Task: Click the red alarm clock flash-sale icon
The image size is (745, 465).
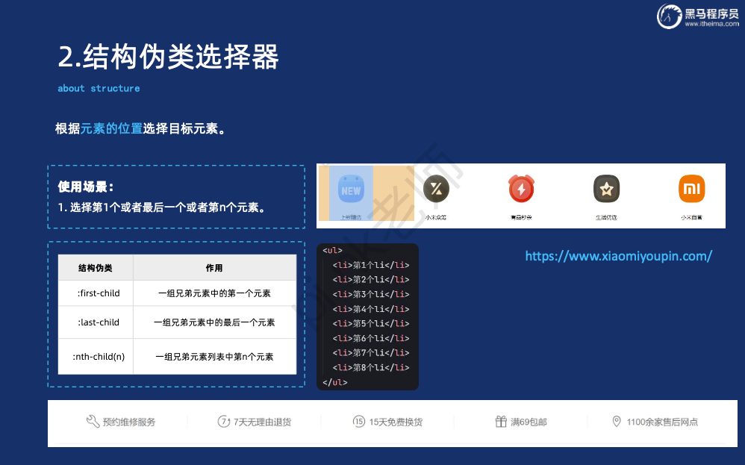Action: tap(521, 189)
